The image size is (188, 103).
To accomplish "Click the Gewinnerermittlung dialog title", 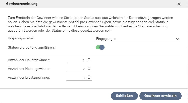I will click(x=22, y=4).
